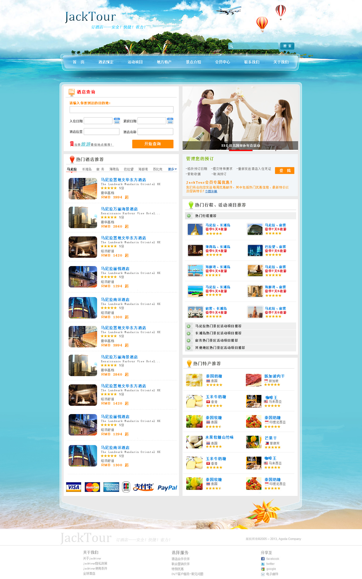Open 景点介绍 in the navigation bar
This screenshot has height=579, width=362.
193,62
